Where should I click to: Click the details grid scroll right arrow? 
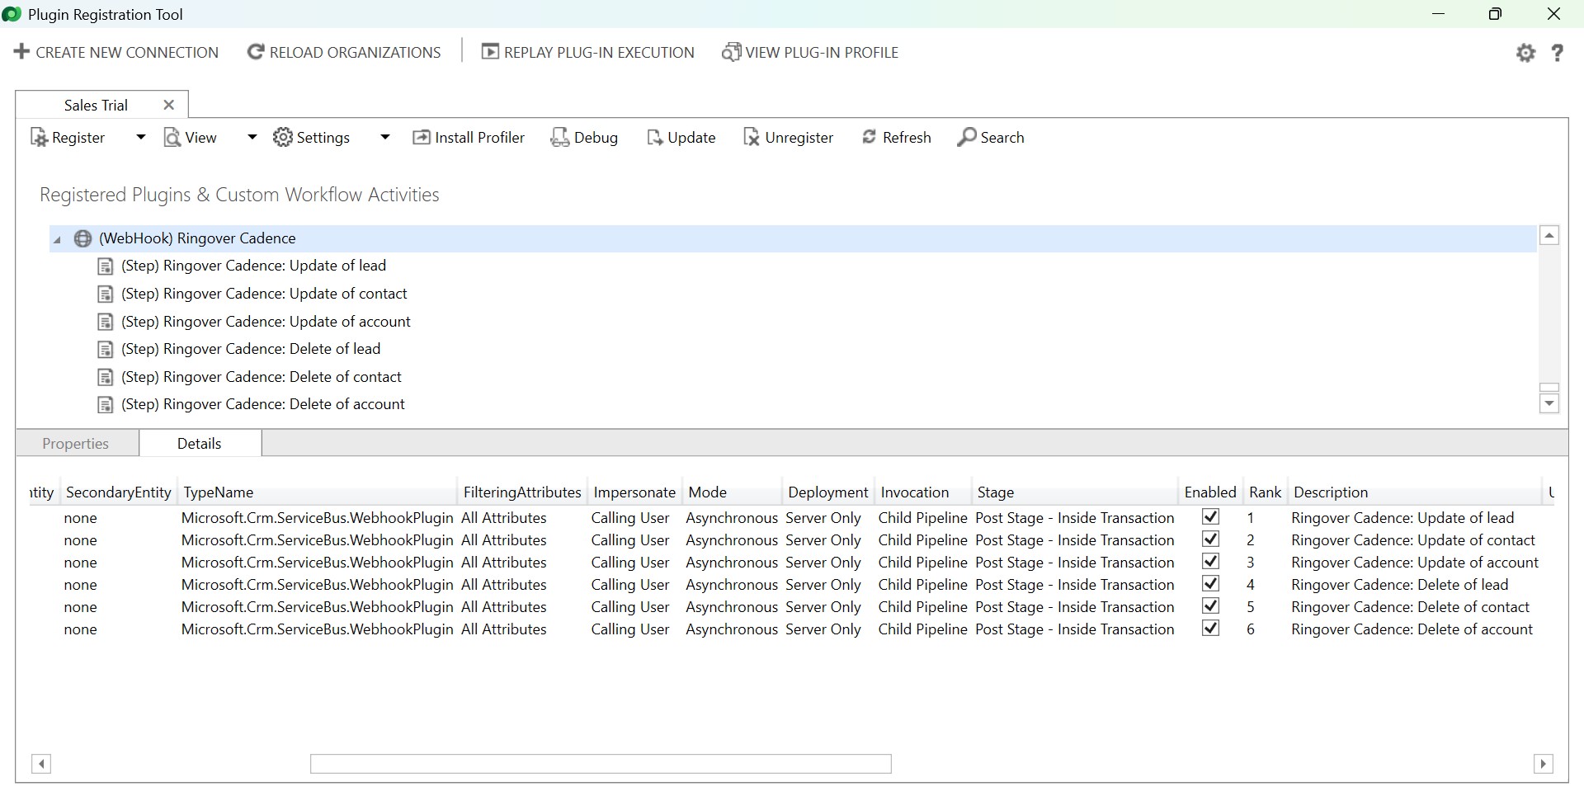(1544, 764)
